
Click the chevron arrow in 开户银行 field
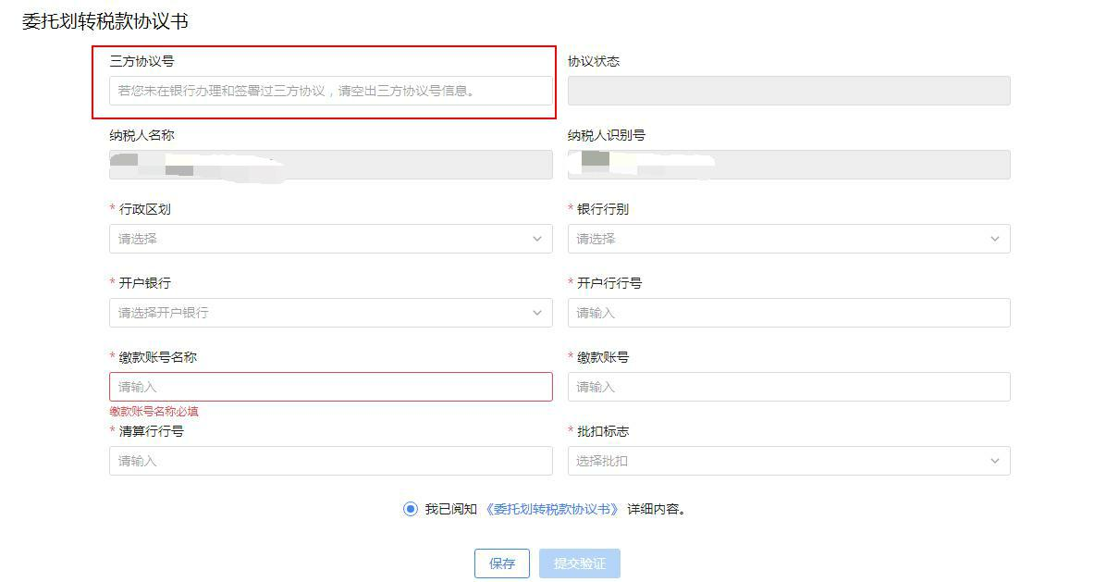pyautogui.click(x=537, y=313)
